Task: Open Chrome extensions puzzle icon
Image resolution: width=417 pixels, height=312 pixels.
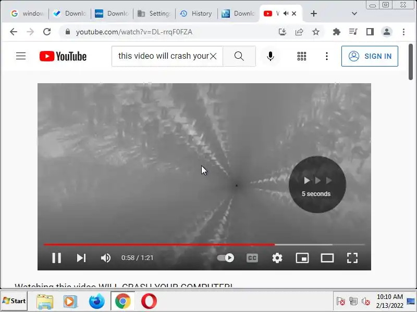Action: [336, 32]
